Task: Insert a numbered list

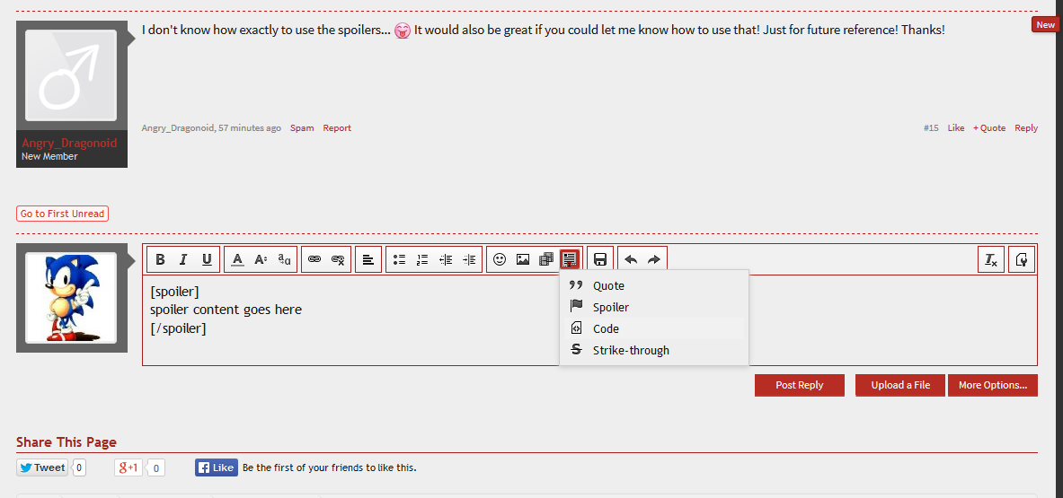Action: (422, 259)
